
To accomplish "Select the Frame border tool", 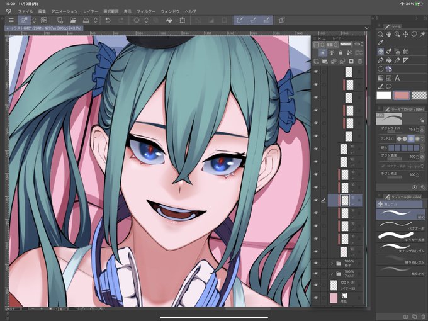I will pos(389,78).
